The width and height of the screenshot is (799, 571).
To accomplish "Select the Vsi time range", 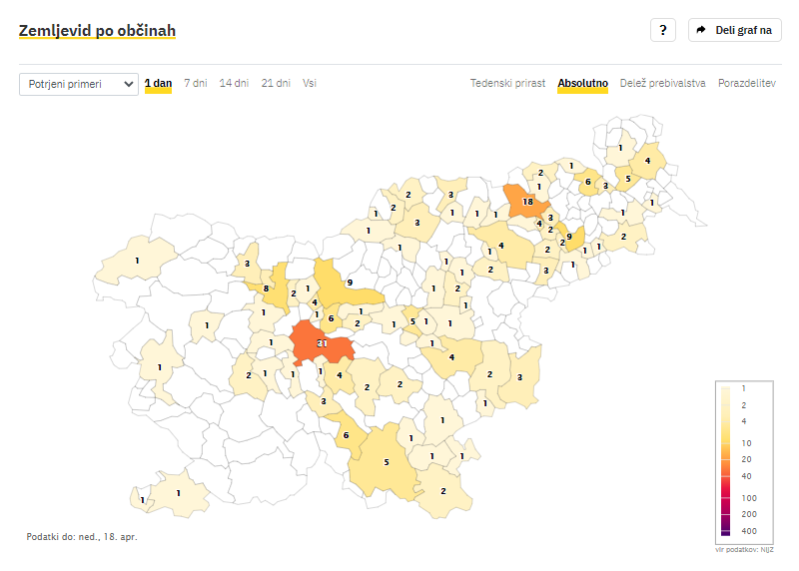I will point(310,83).
